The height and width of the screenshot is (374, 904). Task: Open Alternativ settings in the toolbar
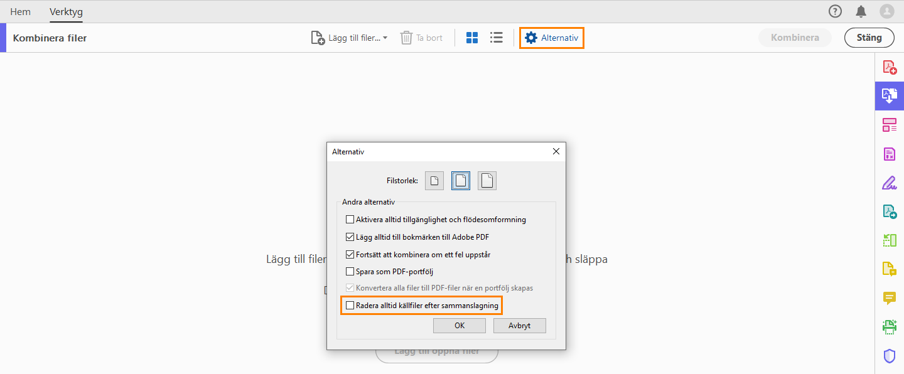[552, 38]
